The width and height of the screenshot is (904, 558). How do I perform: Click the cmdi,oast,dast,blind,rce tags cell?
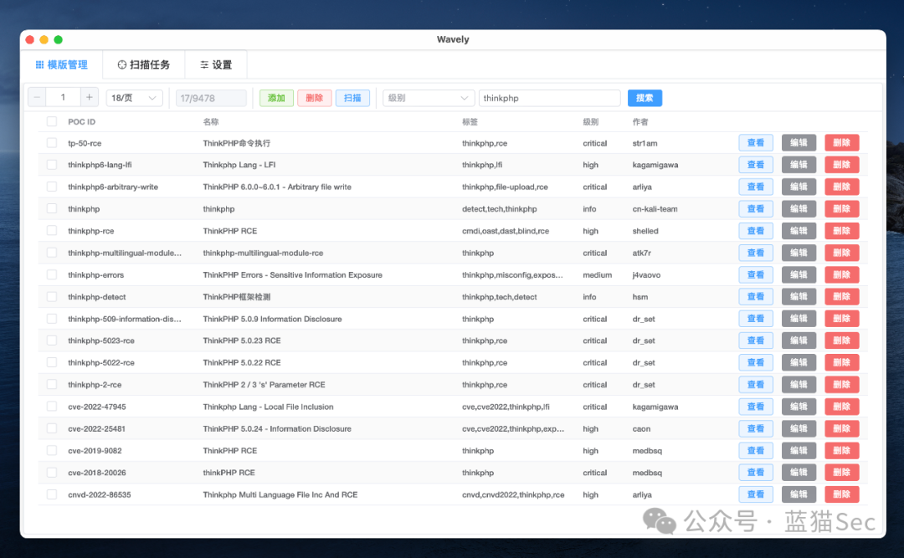[x=505, y=231]
